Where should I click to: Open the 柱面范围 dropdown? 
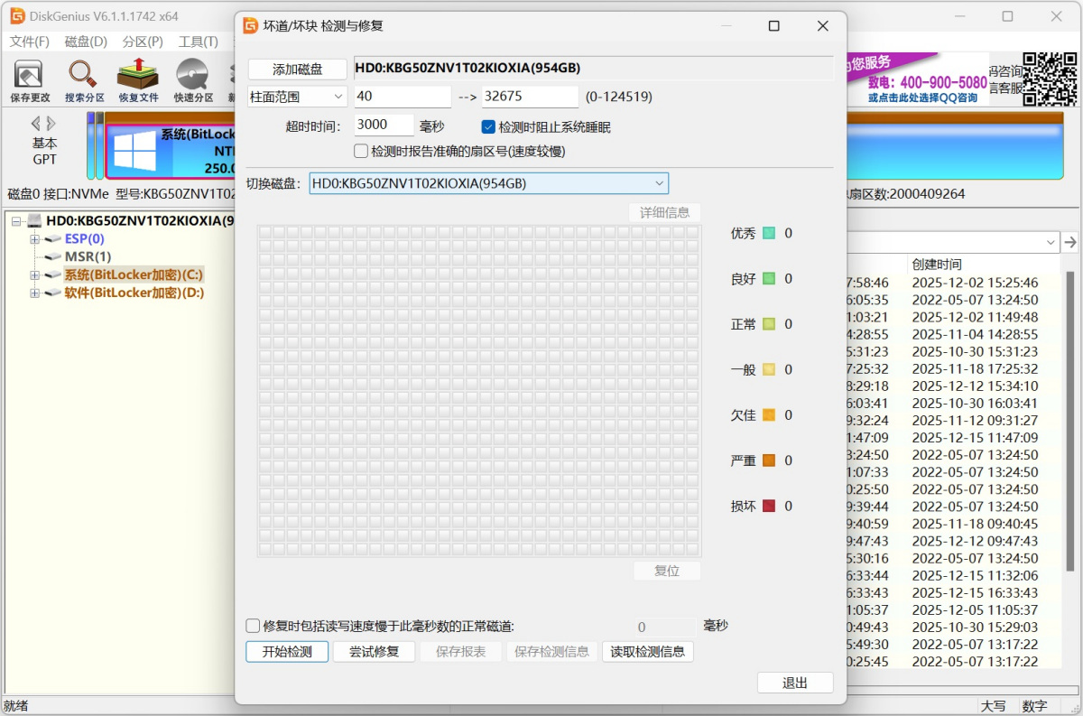[x=297, y=97]
